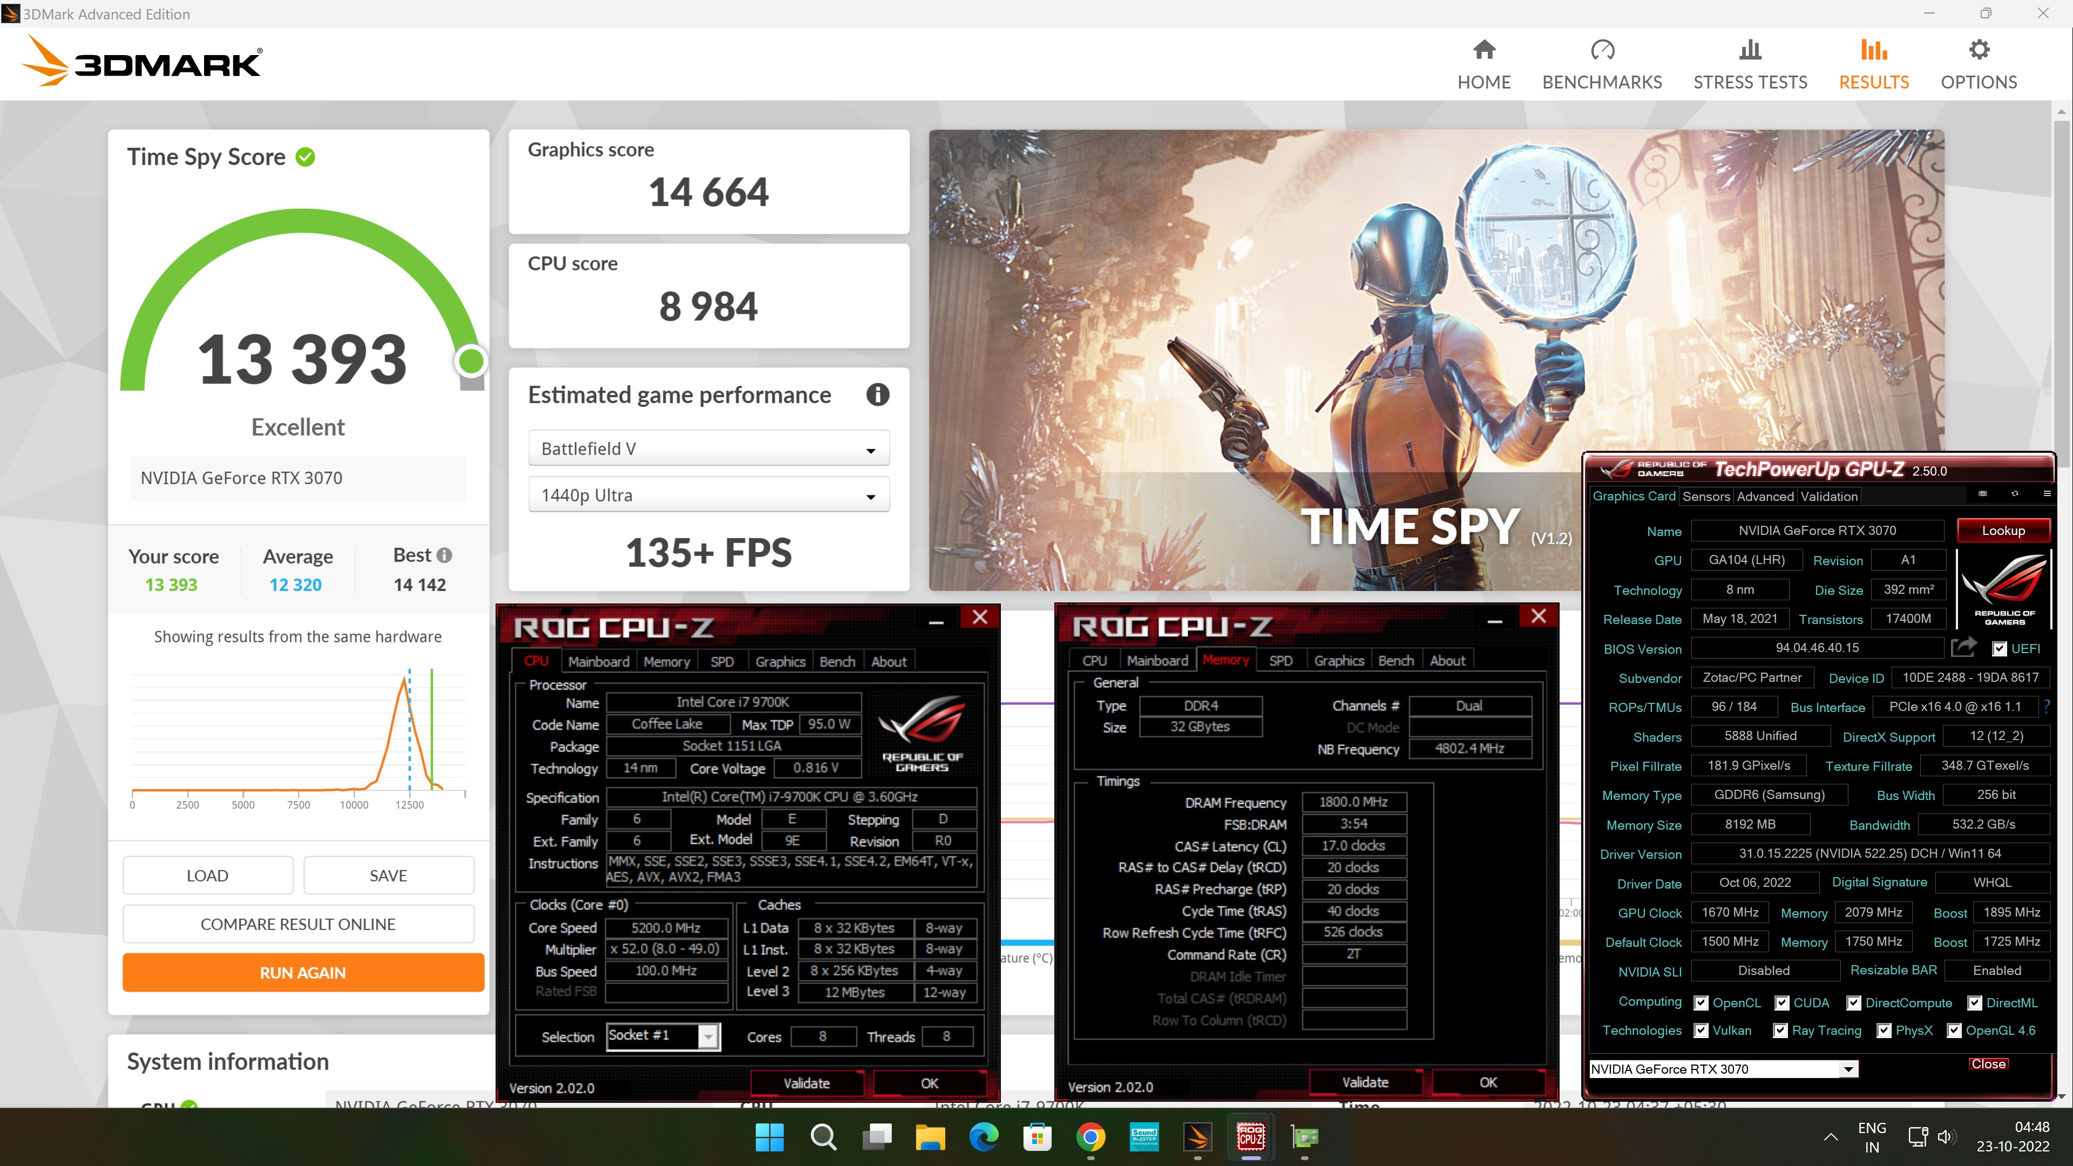Toggle the DirectML checkbox
This screenshot has width=2073, height=1166.
pyautogui.click(x=1974, y=1002)
